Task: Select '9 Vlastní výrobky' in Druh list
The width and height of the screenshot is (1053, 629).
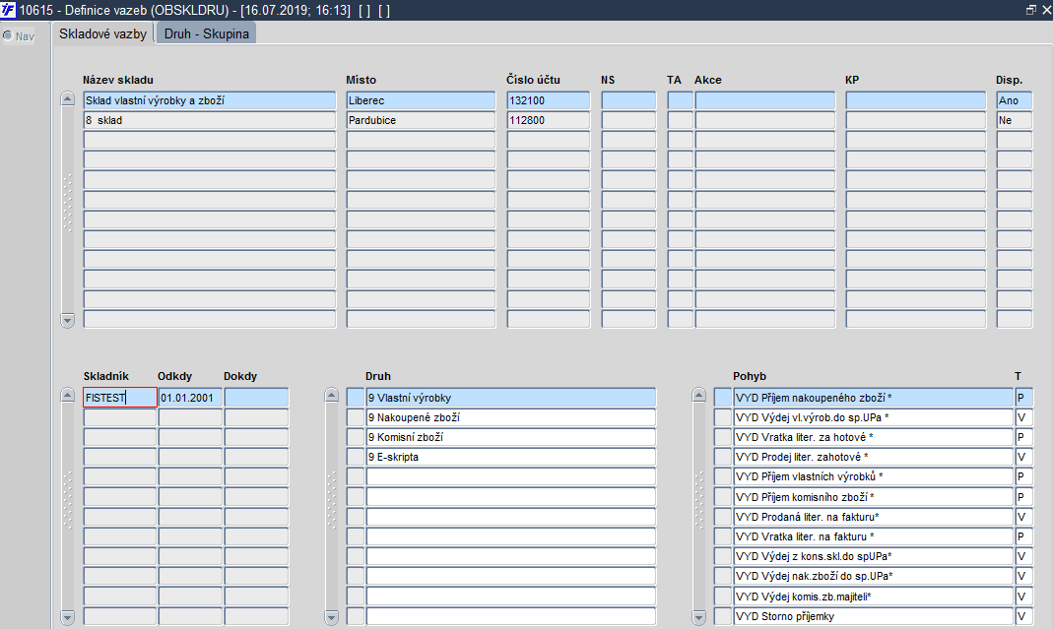Action: tap(511, 398)
